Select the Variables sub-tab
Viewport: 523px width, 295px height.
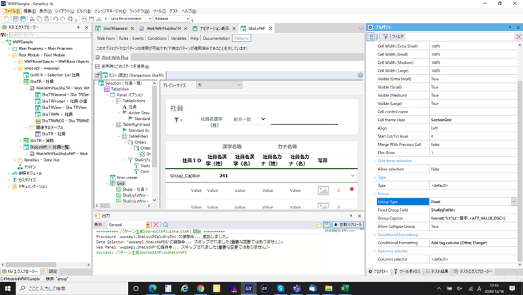click(179, 38)
